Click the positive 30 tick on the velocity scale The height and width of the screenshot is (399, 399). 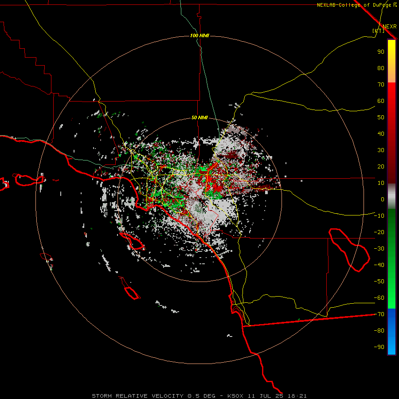click(381, 150)
